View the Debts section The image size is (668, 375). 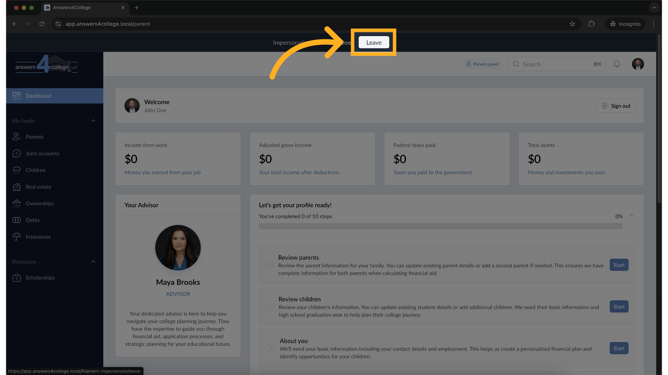click(x=33, y=220)
